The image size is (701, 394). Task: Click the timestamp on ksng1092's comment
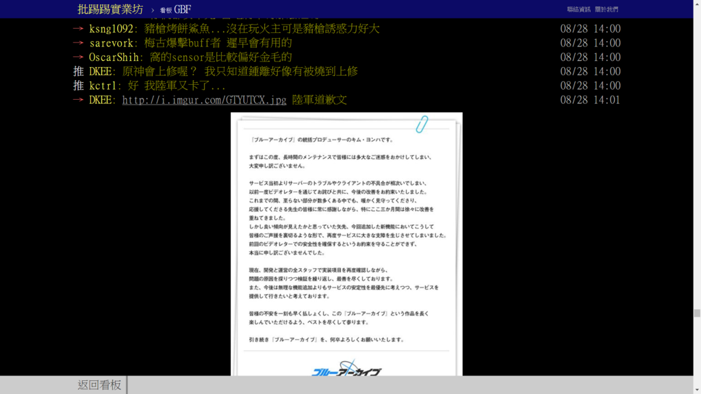[590, 29]
